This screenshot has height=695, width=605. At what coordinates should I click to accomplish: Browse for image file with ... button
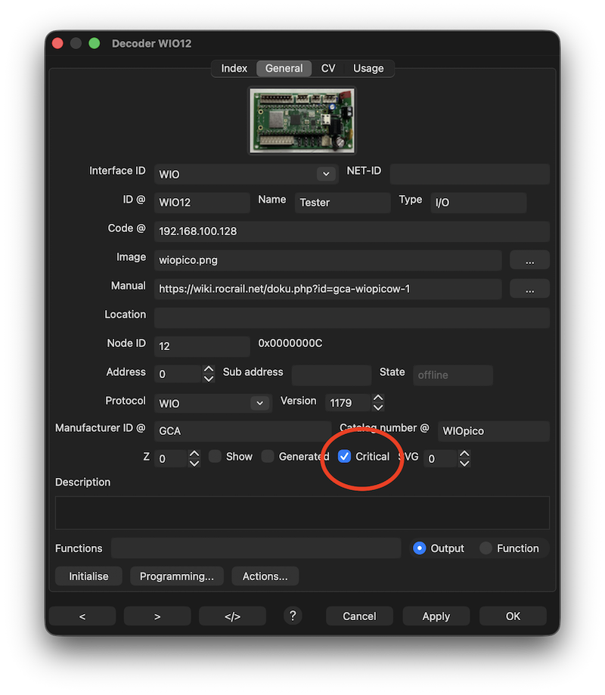(529, 260)
